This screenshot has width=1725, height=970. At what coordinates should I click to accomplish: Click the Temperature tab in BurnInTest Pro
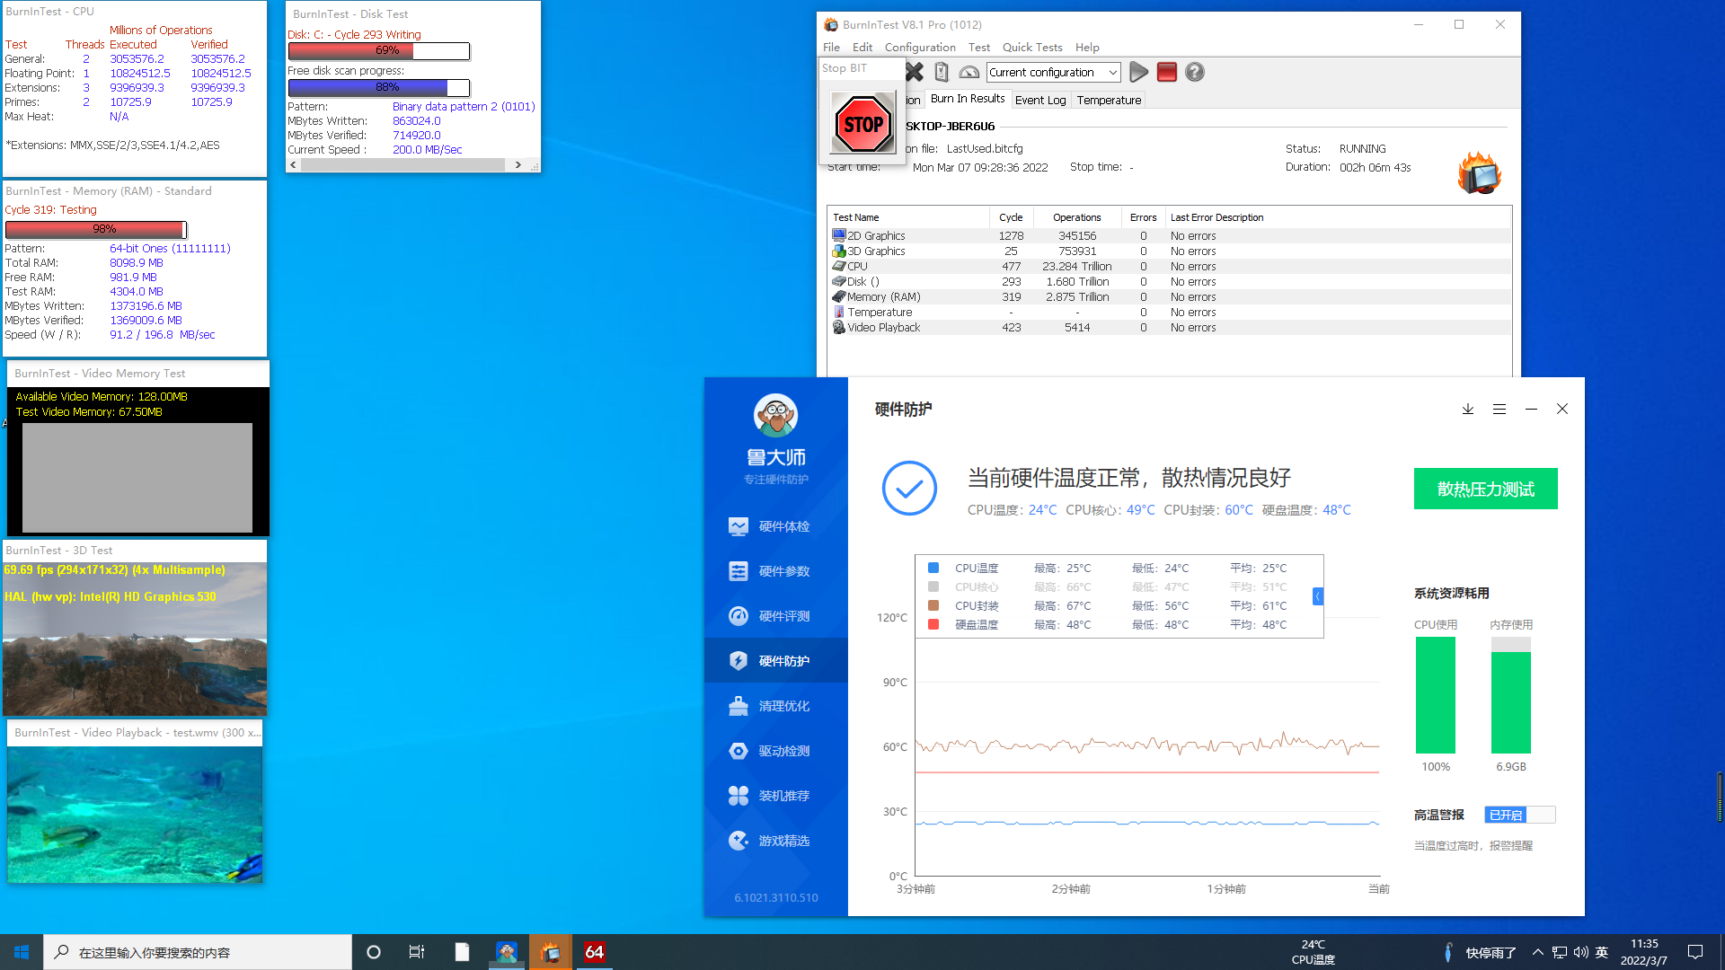click(x=1108, y=100)
